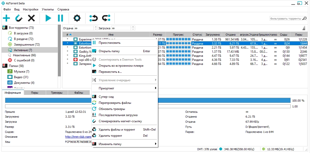Click the sidebar vertical scrollbar

(x=59, y=51)
